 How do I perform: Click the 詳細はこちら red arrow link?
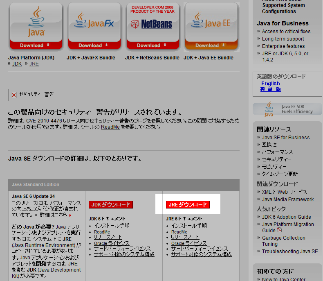pos(56,215)
